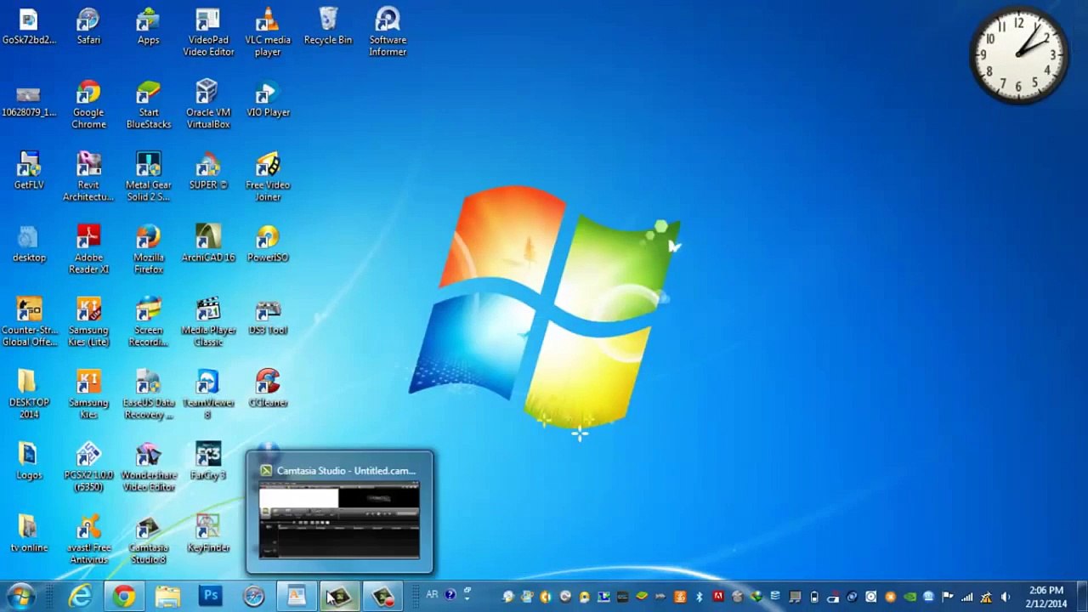
Task: Select KeyFinder desktop icon
Action: [x=208, y=534]
